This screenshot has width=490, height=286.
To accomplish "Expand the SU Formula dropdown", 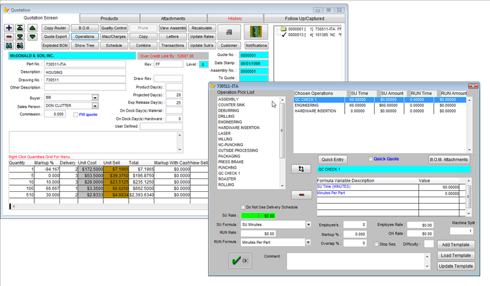I will (307, 224).
